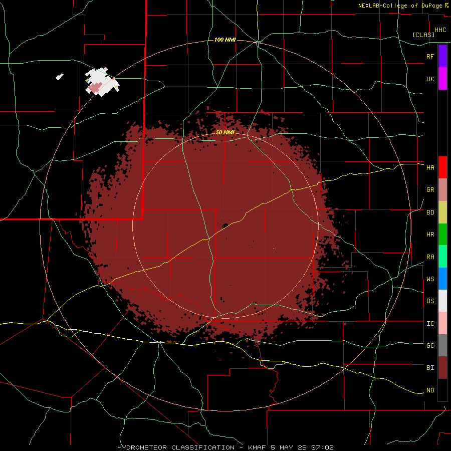Click the BD legend label

coord(430,212)
